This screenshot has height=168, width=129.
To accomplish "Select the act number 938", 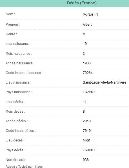I will (x=86, y=160).
